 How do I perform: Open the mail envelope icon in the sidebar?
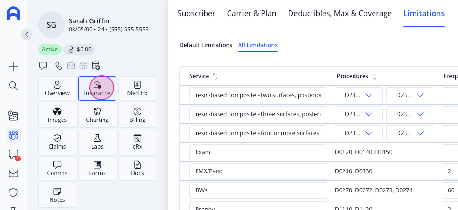point(13,173)
